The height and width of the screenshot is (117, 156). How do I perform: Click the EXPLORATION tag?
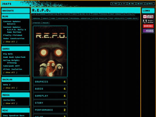coord(63,18)
